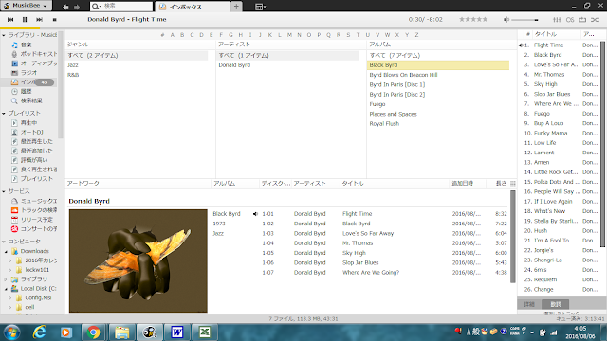607x341 pixels.
Task: Toggle shuffle mode icon
Action: point(596,19)
